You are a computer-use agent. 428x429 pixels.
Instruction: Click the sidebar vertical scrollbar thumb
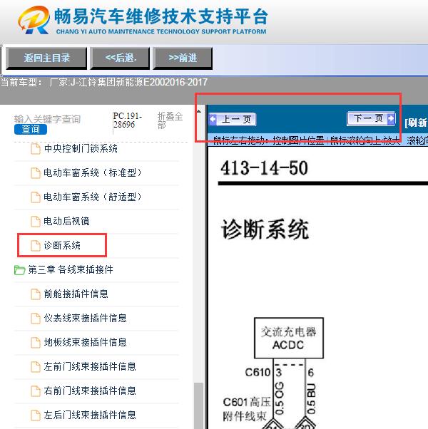(199, 405)
